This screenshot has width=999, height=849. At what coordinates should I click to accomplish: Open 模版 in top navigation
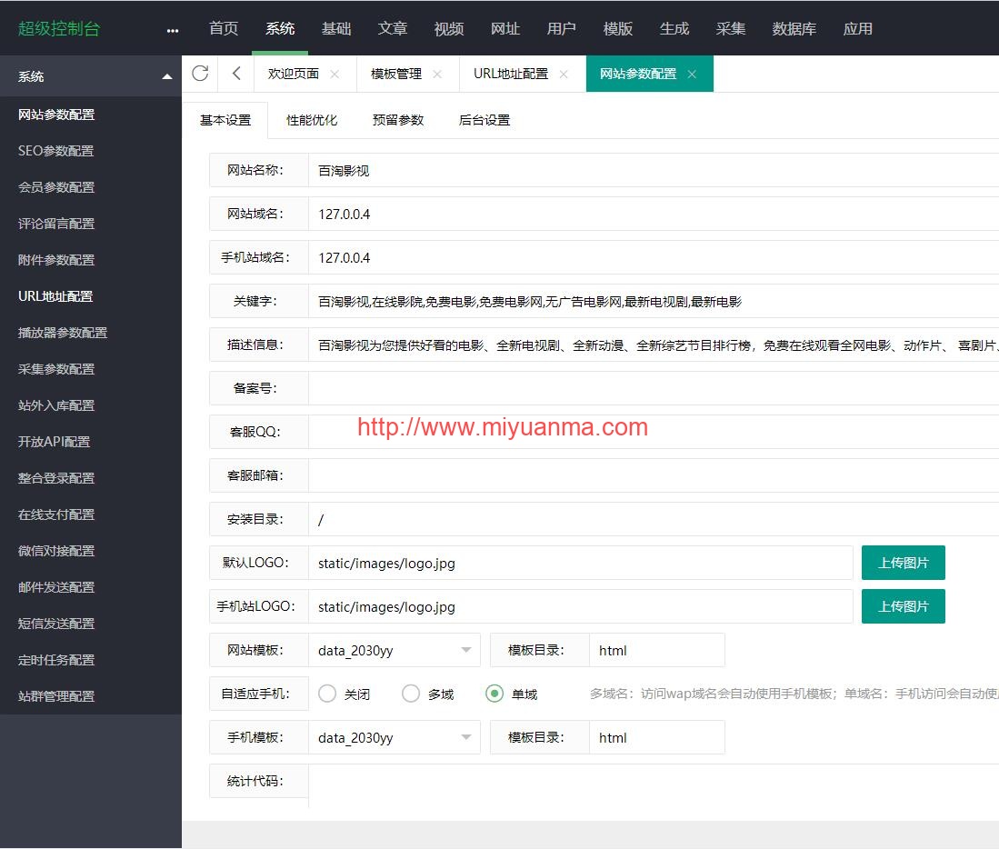618,29
